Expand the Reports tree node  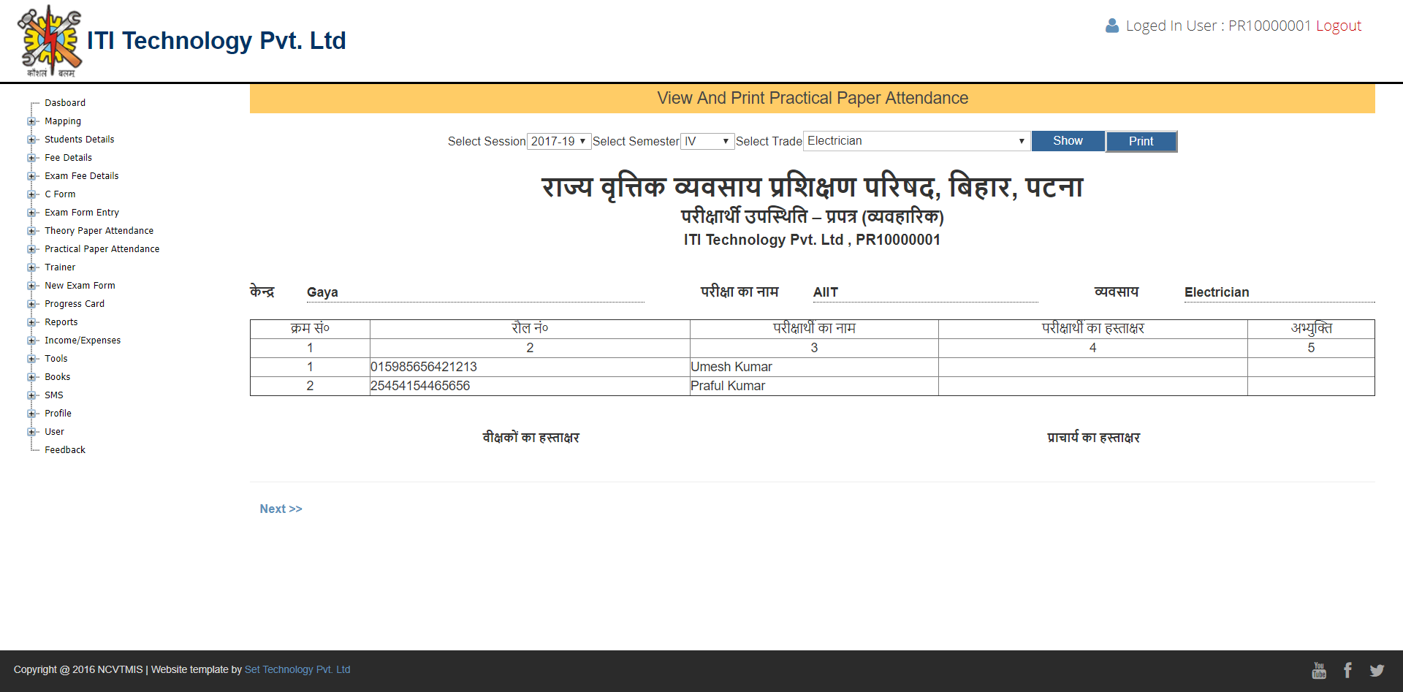(31, 322)
